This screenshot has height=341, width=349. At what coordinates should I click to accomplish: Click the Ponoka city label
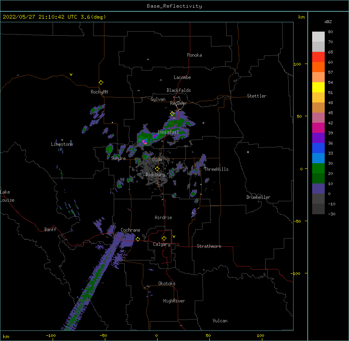coord(194,55)
